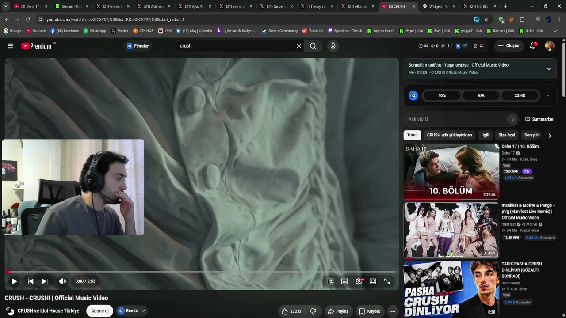Open the manifest & Motive pVg thumbnail
This screenshot has height=318, width=566.
[451, 231]
